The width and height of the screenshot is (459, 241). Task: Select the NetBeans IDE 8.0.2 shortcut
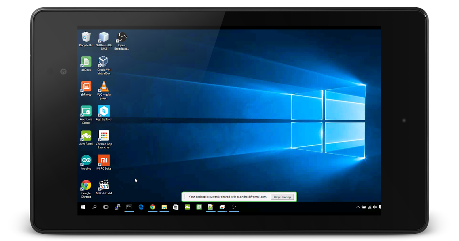(x=104, y=41)
